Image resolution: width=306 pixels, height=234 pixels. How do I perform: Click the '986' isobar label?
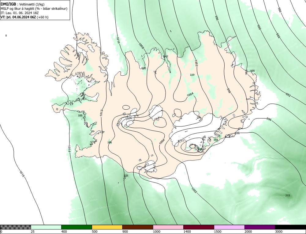(280, 10)
